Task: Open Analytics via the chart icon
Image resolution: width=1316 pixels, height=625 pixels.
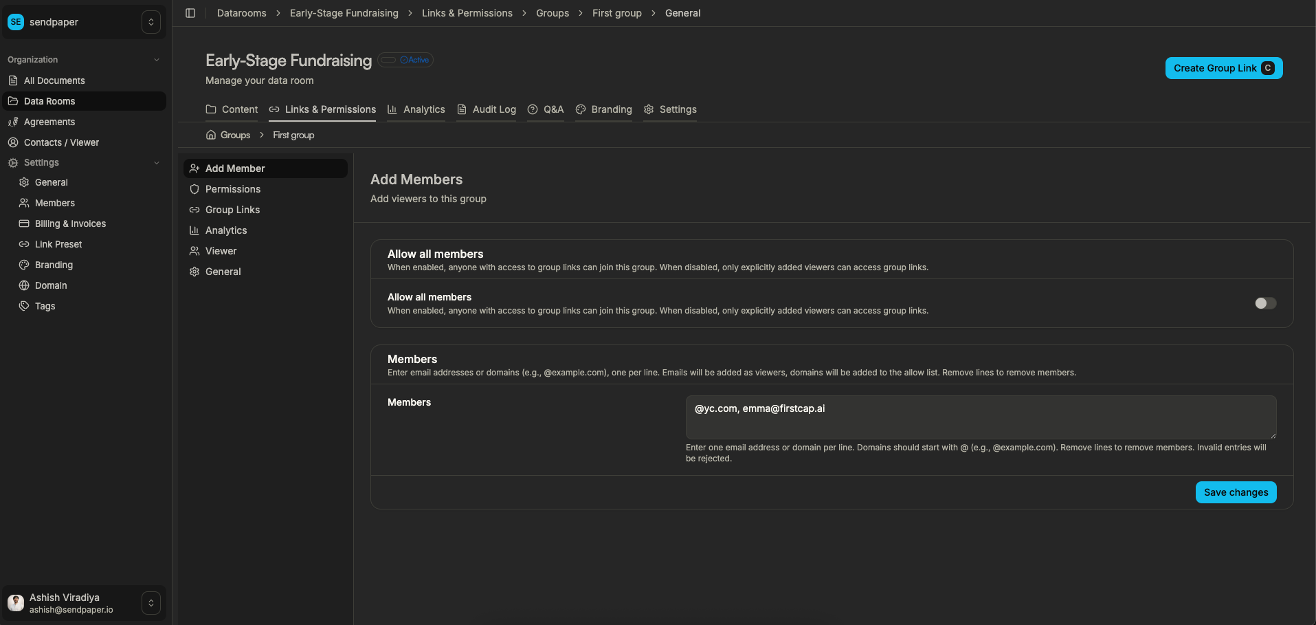Action: (194, 230)
